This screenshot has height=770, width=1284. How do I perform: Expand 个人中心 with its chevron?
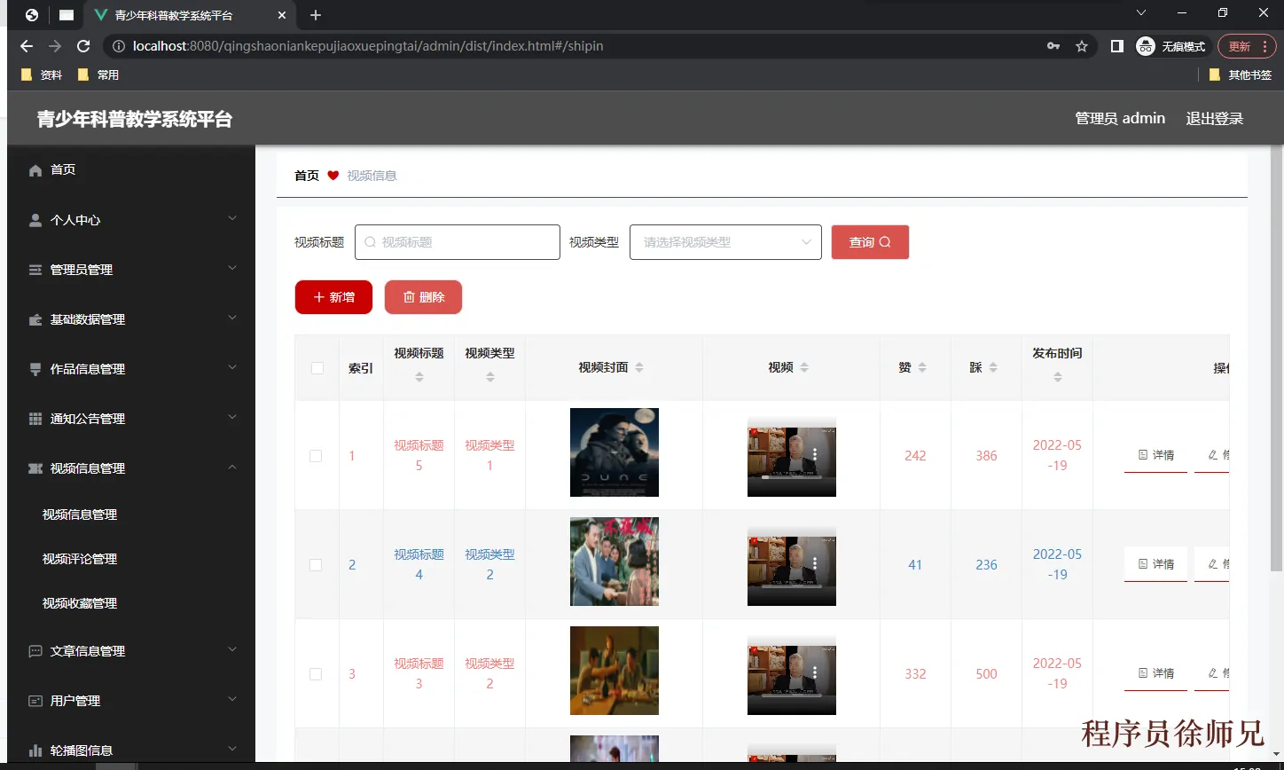tap(232, 218)
